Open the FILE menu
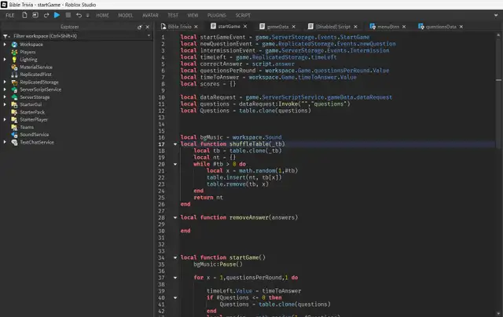This screenshot has width=503, height=317. [x=10, y=16]
